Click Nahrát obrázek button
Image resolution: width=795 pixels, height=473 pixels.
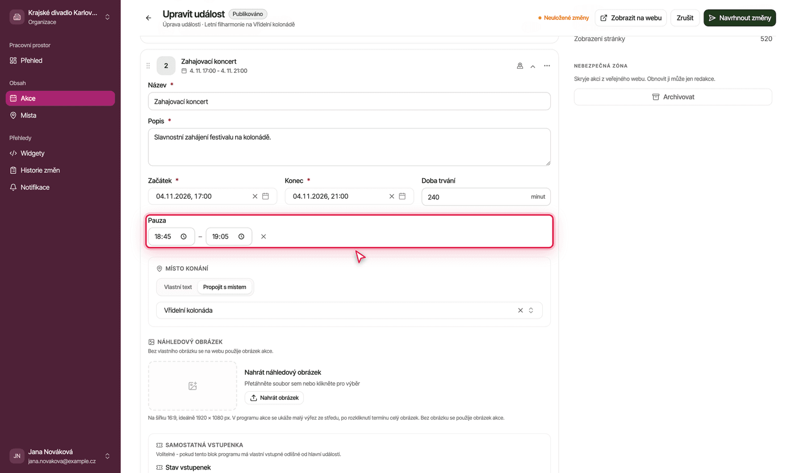274,398
